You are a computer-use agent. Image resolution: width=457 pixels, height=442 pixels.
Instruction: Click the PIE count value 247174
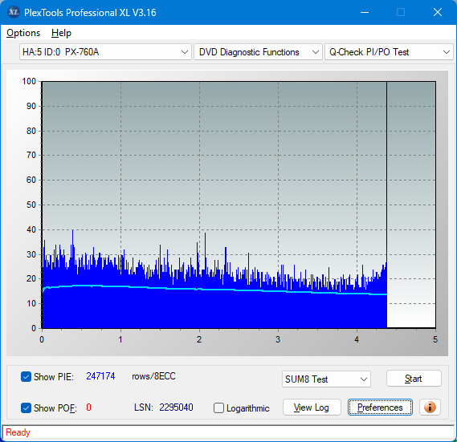point(100,376)
